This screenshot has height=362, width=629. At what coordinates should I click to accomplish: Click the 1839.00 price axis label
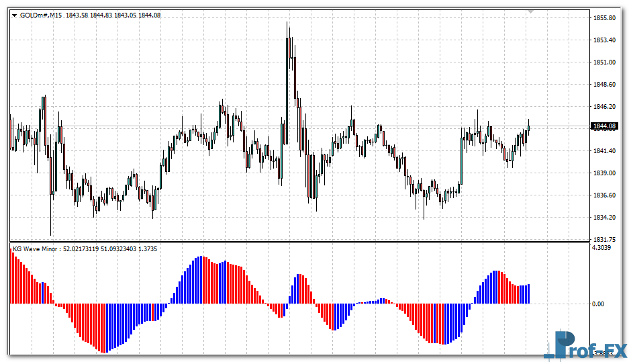[605, 173]
